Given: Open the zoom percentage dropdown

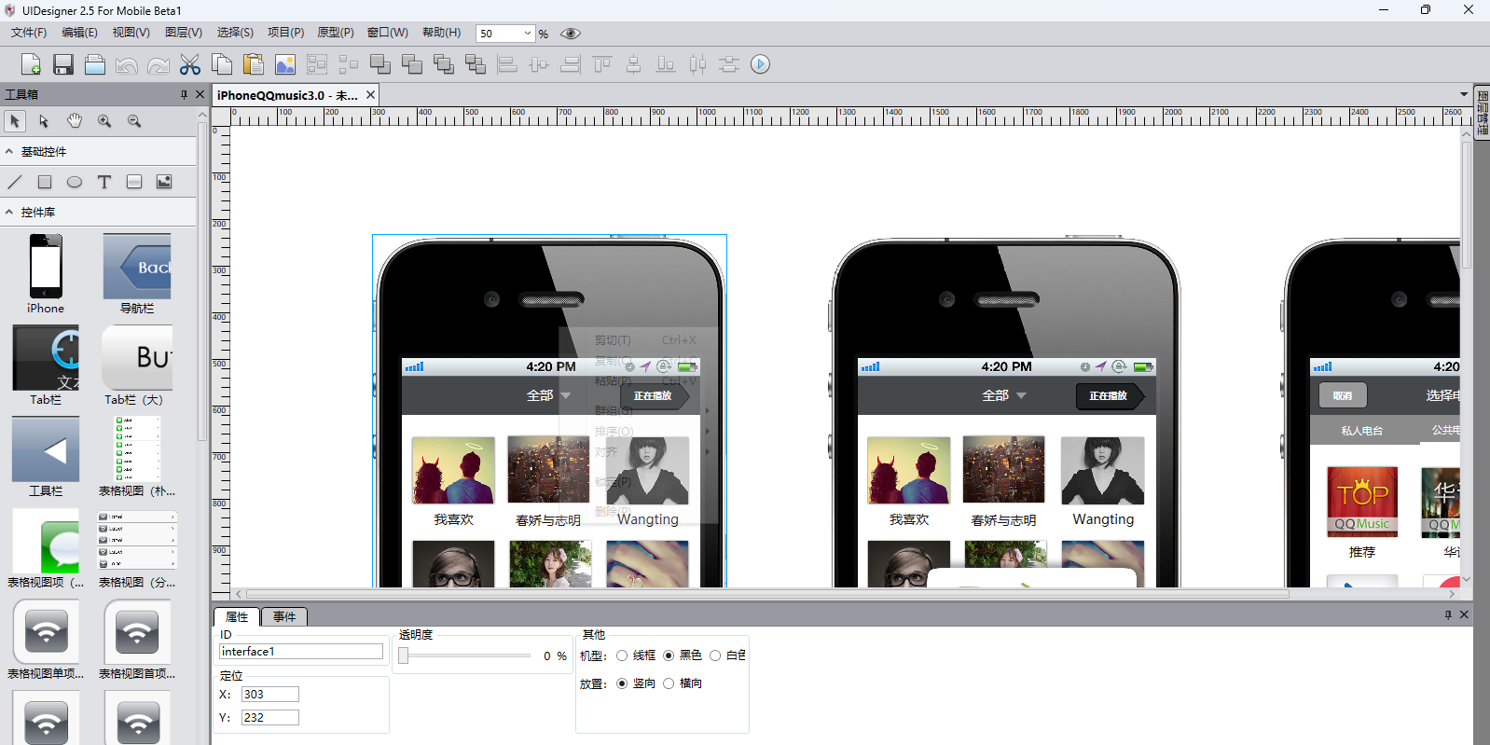Looking at the screenshot, I should tap(528, 34).
